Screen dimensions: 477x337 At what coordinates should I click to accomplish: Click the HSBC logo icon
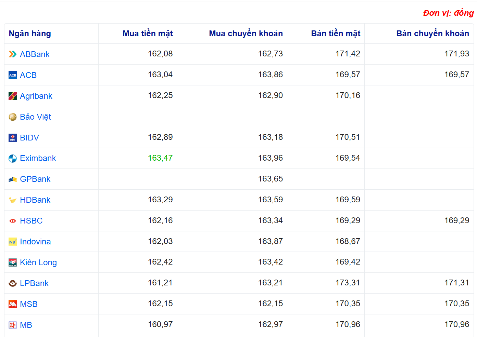click(x=13, y=221)
